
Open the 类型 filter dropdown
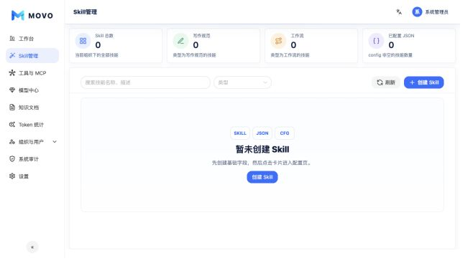[242, 82]
